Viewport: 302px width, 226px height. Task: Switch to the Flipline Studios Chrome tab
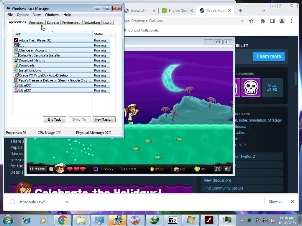177,11
